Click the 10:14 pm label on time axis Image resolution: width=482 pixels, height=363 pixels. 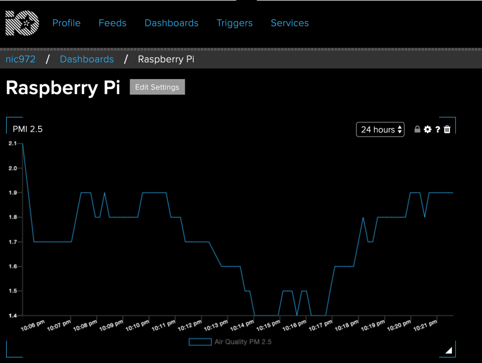tap(241, 326)
